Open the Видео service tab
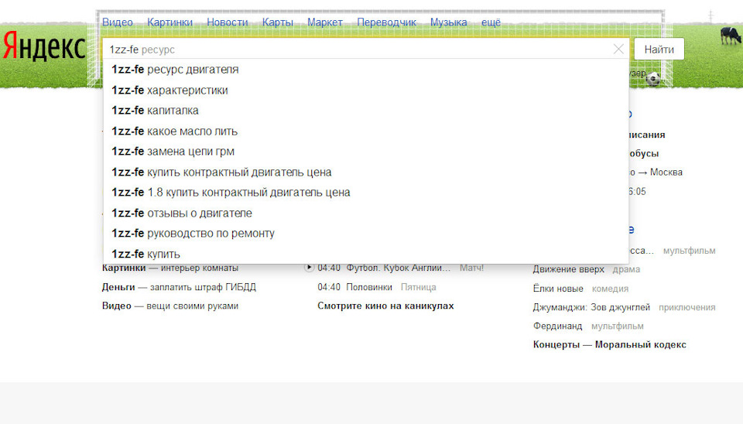This screenshot has width=743, height=424. click(x=118, y=22)
